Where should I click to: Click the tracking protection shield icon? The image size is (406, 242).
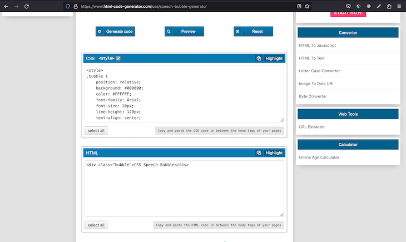(x=68, y=6)
